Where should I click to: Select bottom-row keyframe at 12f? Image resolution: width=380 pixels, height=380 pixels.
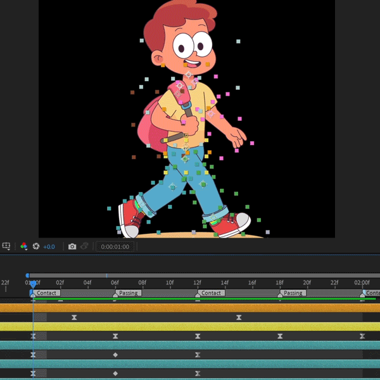[198, 374]
